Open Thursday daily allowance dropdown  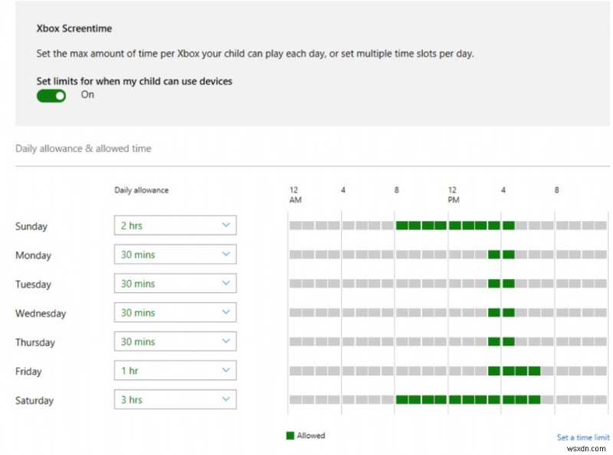[x=175, y=342]
